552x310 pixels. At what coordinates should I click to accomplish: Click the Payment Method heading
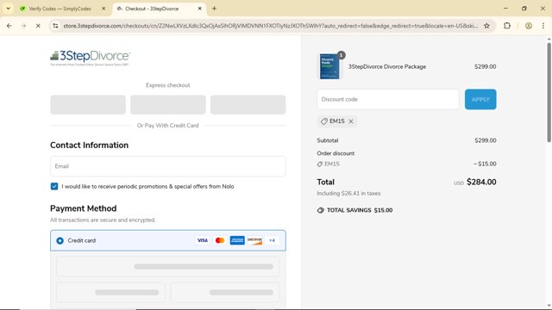(83, 208)
